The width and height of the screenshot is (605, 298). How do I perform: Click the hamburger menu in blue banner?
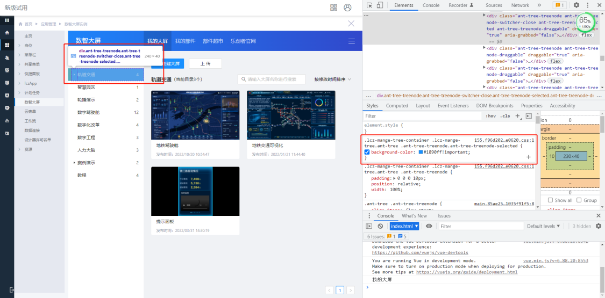[352, 41]
